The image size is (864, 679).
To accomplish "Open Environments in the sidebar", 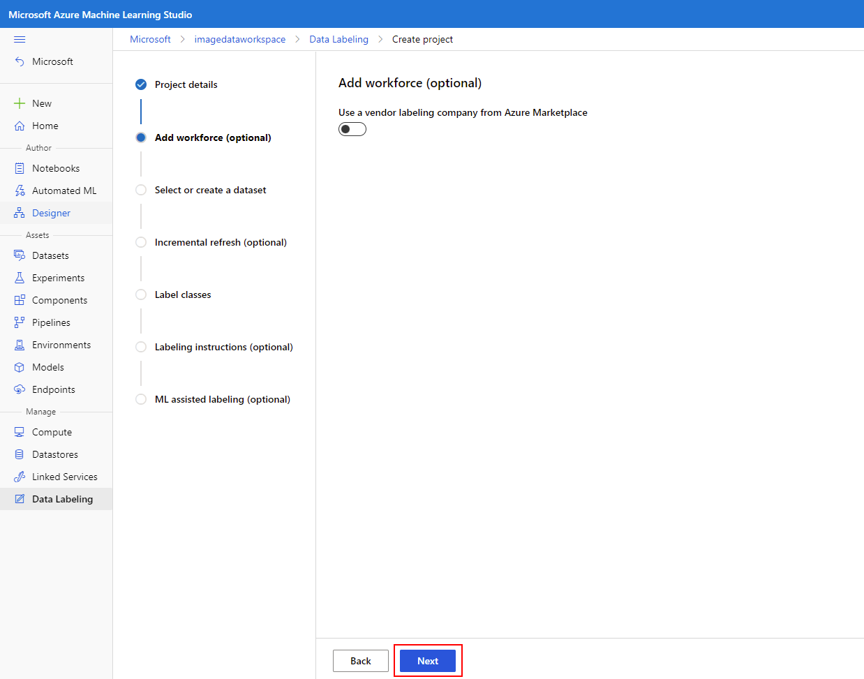I will pyautogui.click(x=56, y=345).
